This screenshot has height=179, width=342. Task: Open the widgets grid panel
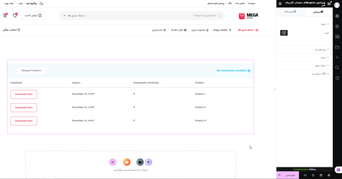[x=280, y=3]
